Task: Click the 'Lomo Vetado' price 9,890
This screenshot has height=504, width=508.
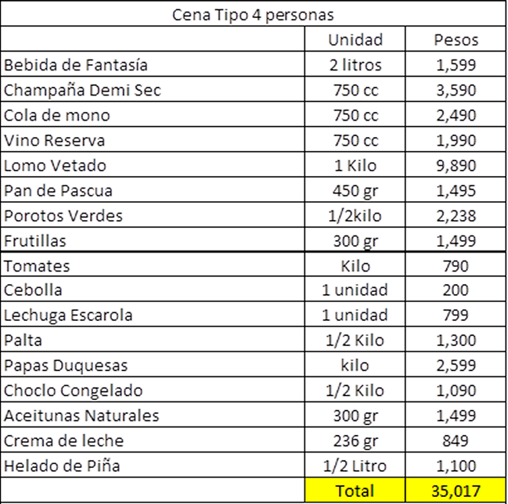Action: 456,165
